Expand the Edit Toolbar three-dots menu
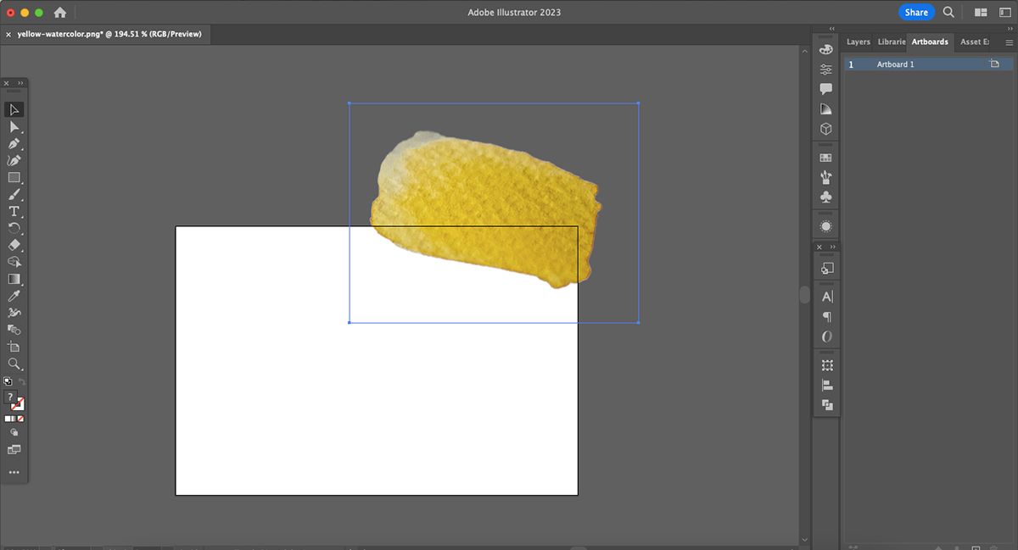Viewport: 1018px width, 550px height. coord(14,472)
